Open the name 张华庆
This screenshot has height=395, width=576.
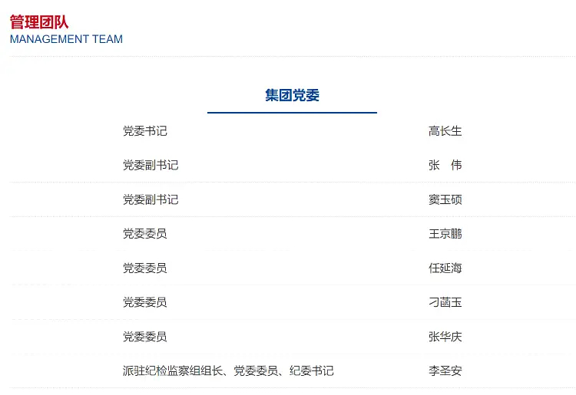coord(445,336)
